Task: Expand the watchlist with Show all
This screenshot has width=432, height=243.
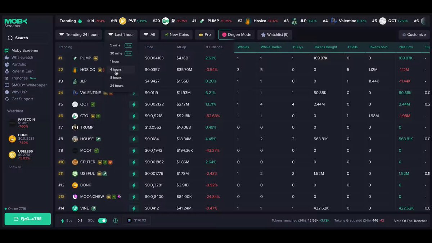Action: tap(15, 167)
